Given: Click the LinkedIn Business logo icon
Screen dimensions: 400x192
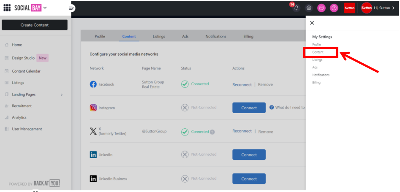Looking at the screenshot, I should 93,179.
